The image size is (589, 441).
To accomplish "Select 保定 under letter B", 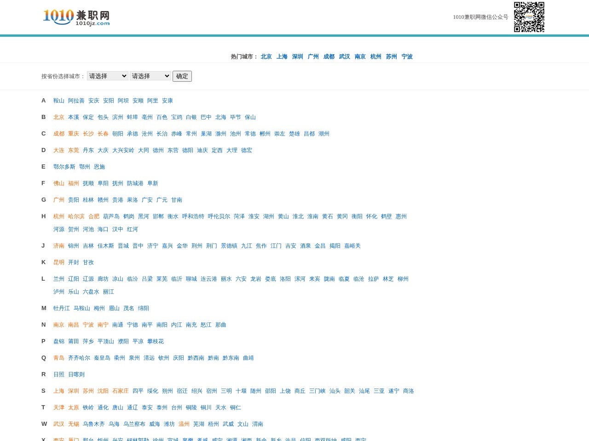I will pyautogui.click(x=87, y=117).
